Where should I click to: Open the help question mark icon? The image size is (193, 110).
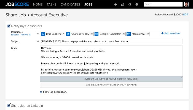click(x=137, y=4)
